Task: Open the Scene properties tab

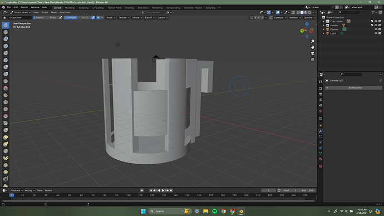Action: click(x=321, y=105)
